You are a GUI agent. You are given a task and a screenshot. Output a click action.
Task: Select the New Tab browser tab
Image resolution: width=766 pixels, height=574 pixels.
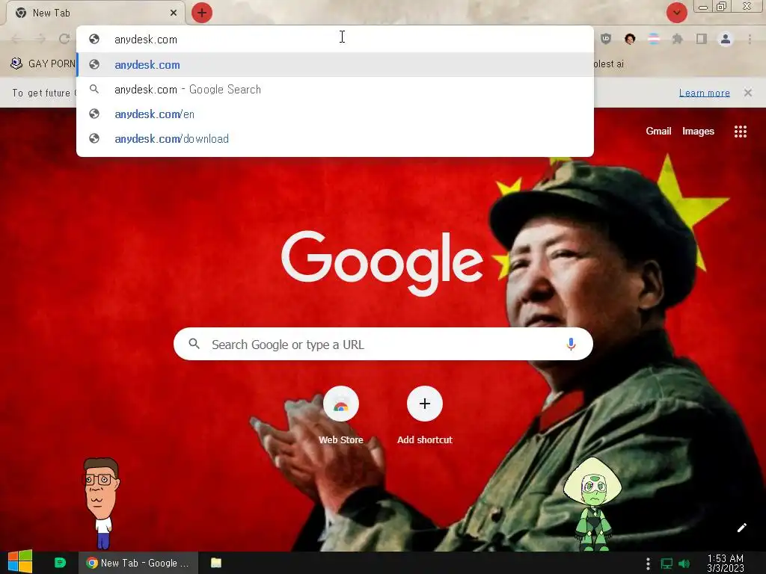point(95,13)
